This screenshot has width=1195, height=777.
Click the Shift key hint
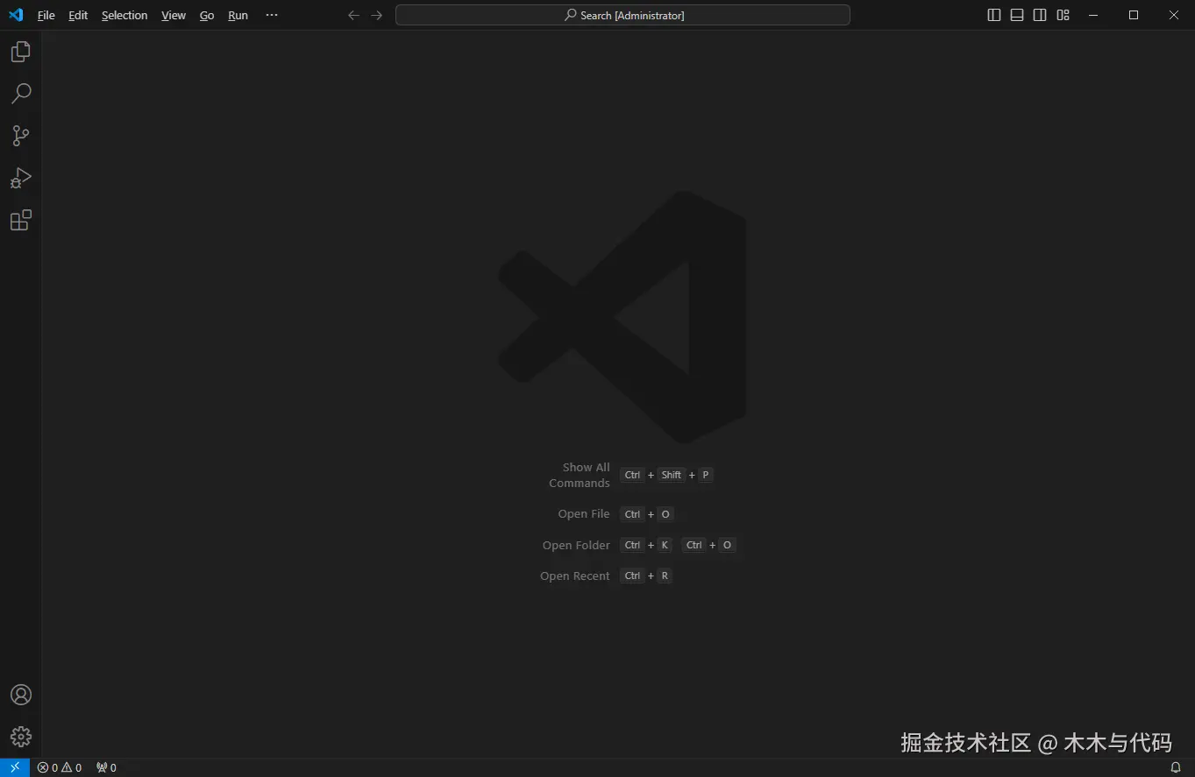671,475
